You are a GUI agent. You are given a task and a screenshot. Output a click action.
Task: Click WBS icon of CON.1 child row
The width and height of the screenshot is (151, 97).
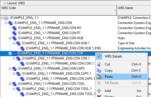[x=22, y=64]
